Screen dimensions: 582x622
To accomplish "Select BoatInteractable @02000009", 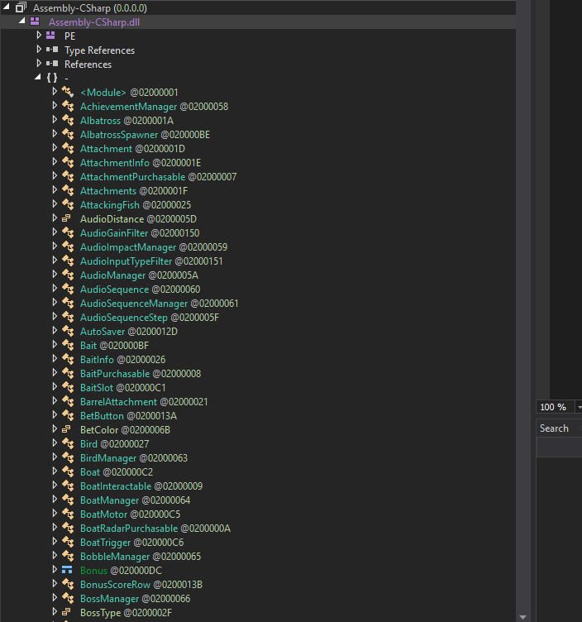I will click(141, 486).
